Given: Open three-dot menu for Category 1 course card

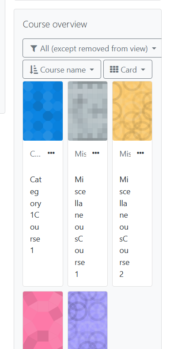Looking at the screenshot, I should [51, 153].
